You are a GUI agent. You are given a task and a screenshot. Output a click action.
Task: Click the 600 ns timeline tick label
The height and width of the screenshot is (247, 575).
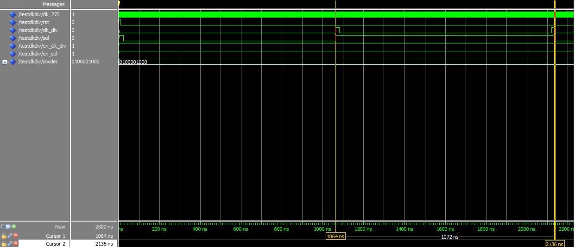click(x=240, y=229)
